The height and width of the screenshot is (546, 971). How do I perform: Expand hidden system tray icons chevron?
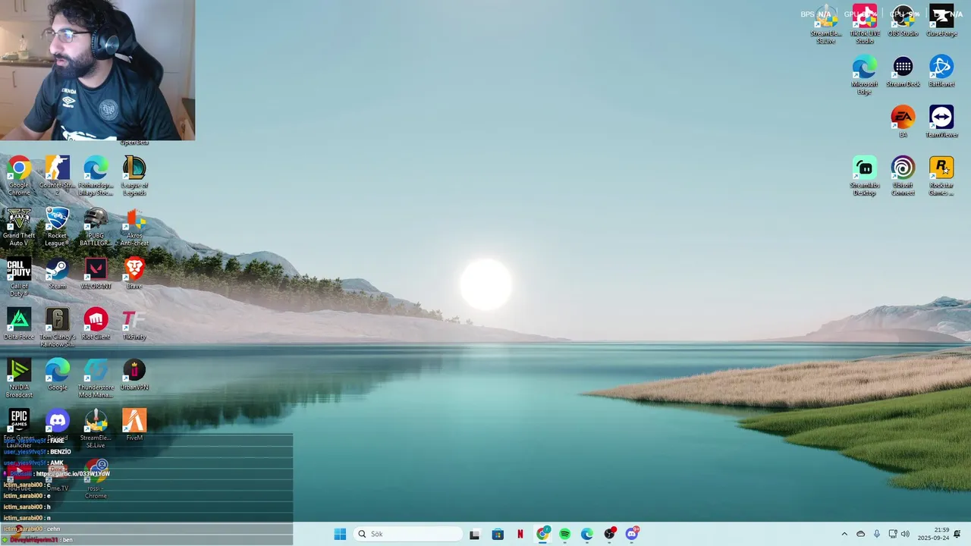click(844, 535)
